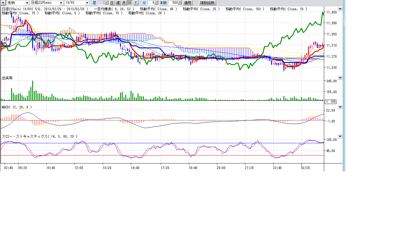Image resolution: width=400 pixels, height=225 pixels.
Task: Switch chart to weekly (週) timeframe
Action: (118, 3)
